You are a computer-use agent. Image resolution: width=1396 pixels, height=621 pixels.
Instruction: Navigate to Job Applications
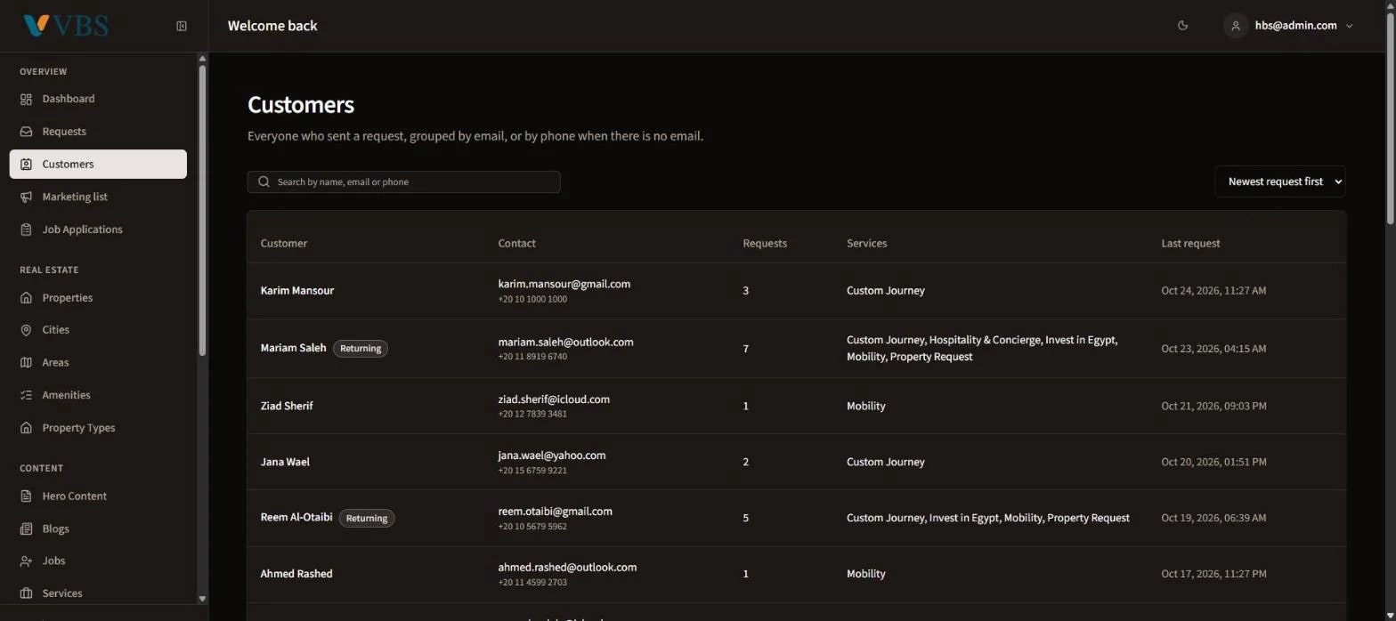[x=98, y=230]
